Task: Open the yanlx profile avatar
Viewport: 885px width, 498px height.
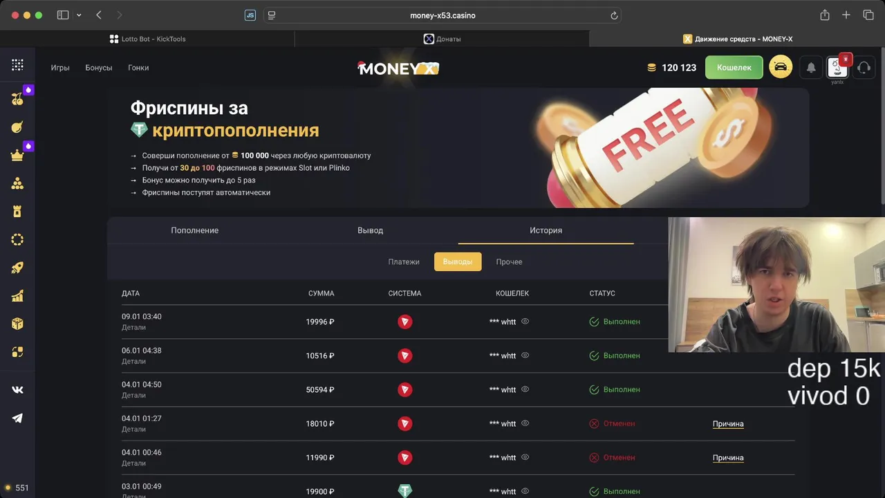Action: [x=837, y=67]
